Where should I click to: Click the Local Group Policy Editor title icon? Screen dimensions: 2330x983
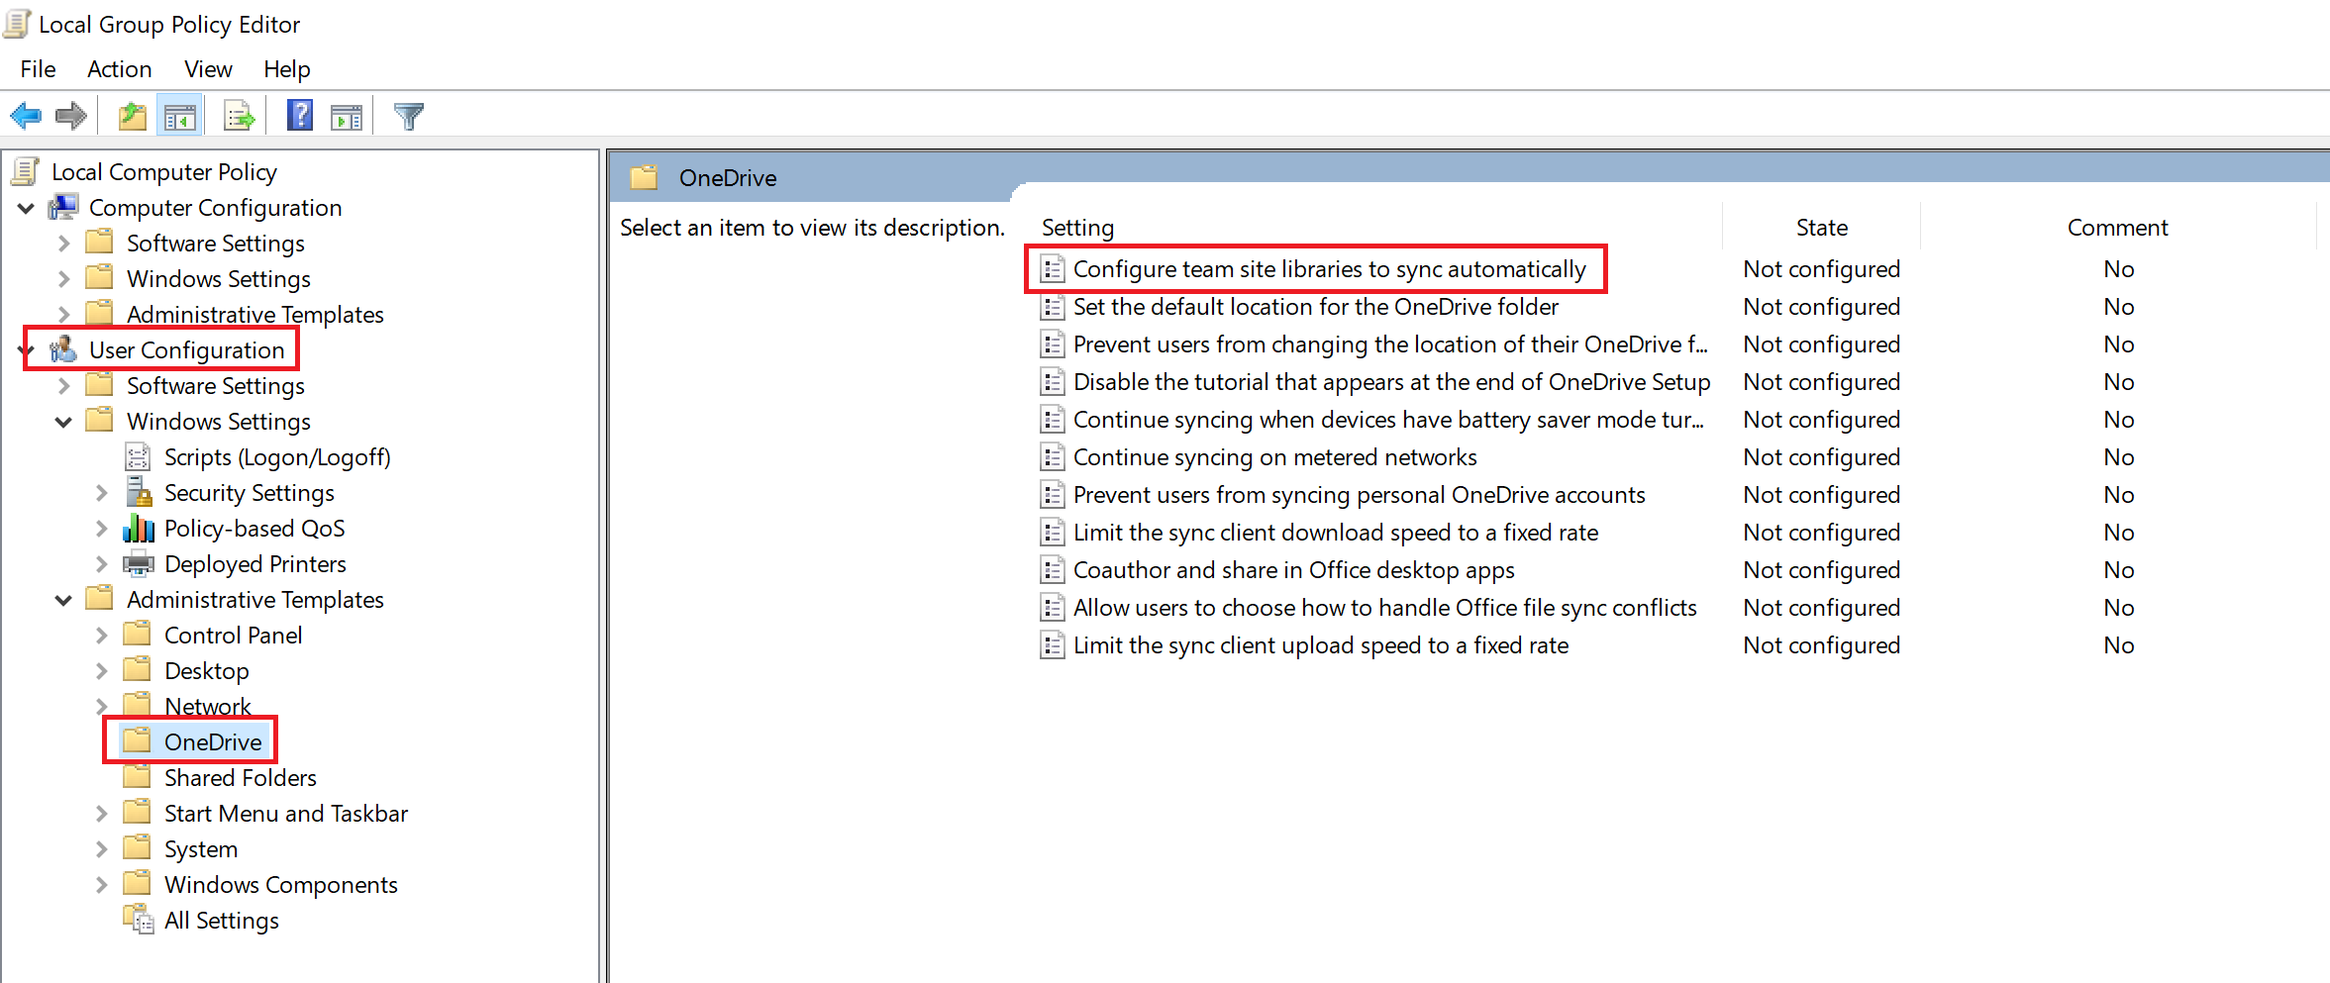16,24
